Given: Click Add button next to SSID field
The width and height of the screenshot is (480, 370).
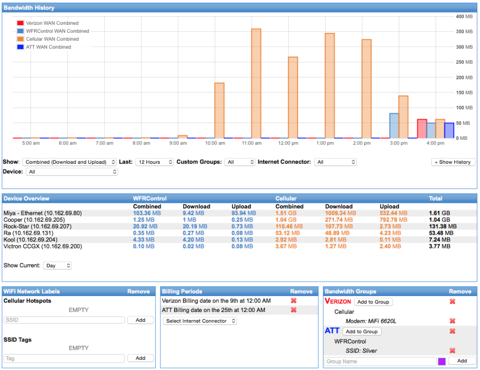Looking at the screenshot, I should [141, 320].
